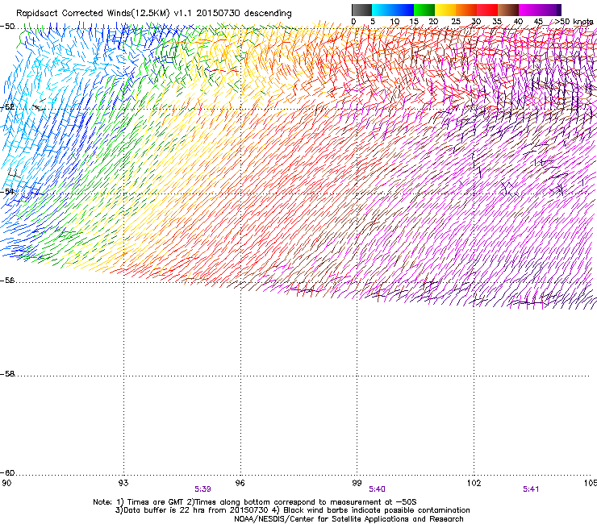Click the longitude label '90'
This screenshot has height=524, width=597.
pyautogui.click(x=6, y=483)
